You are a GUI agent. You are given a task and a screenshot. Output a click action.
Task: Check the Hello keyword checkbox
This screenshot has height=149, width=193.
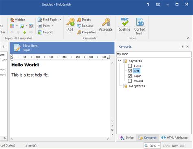click(x=130, y=66)
